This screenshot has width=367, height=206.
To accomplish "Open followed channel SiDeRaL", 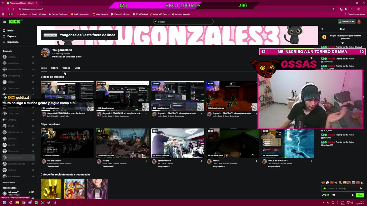I will (18, 57).
